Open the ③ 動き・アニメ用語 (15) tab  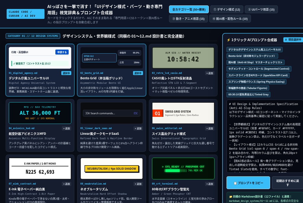(x=188, y=19)
